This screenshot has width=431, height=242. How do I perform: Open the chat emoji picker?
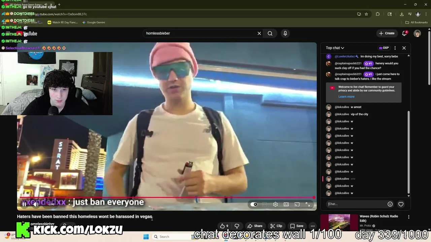tap(390, 204)
